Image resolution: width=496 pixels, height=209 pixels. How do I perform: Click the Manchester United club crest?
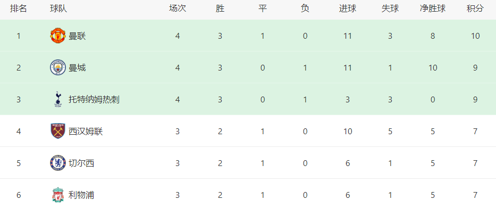(58, 36)
